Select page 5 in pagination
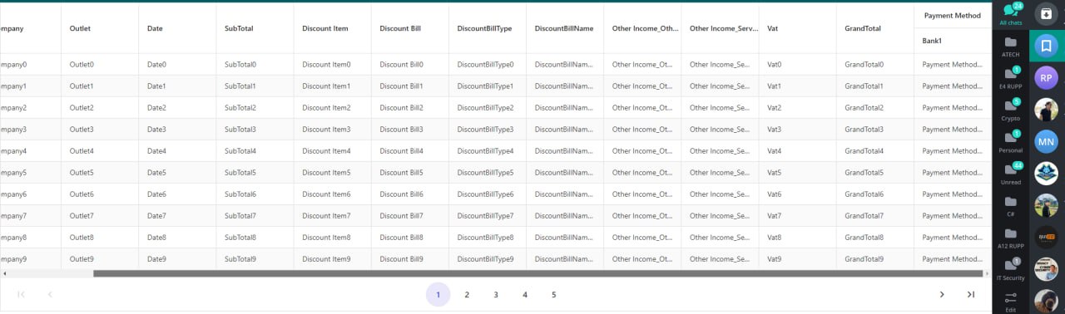This screenshot has width=1065, height=314. (553, 294)
